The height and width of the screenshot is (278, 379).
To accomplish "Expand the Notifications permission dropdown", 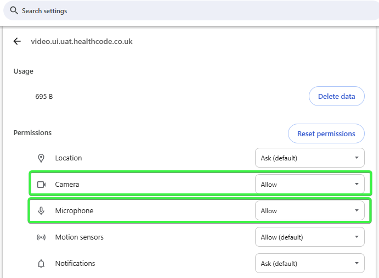I will point(309,264).
